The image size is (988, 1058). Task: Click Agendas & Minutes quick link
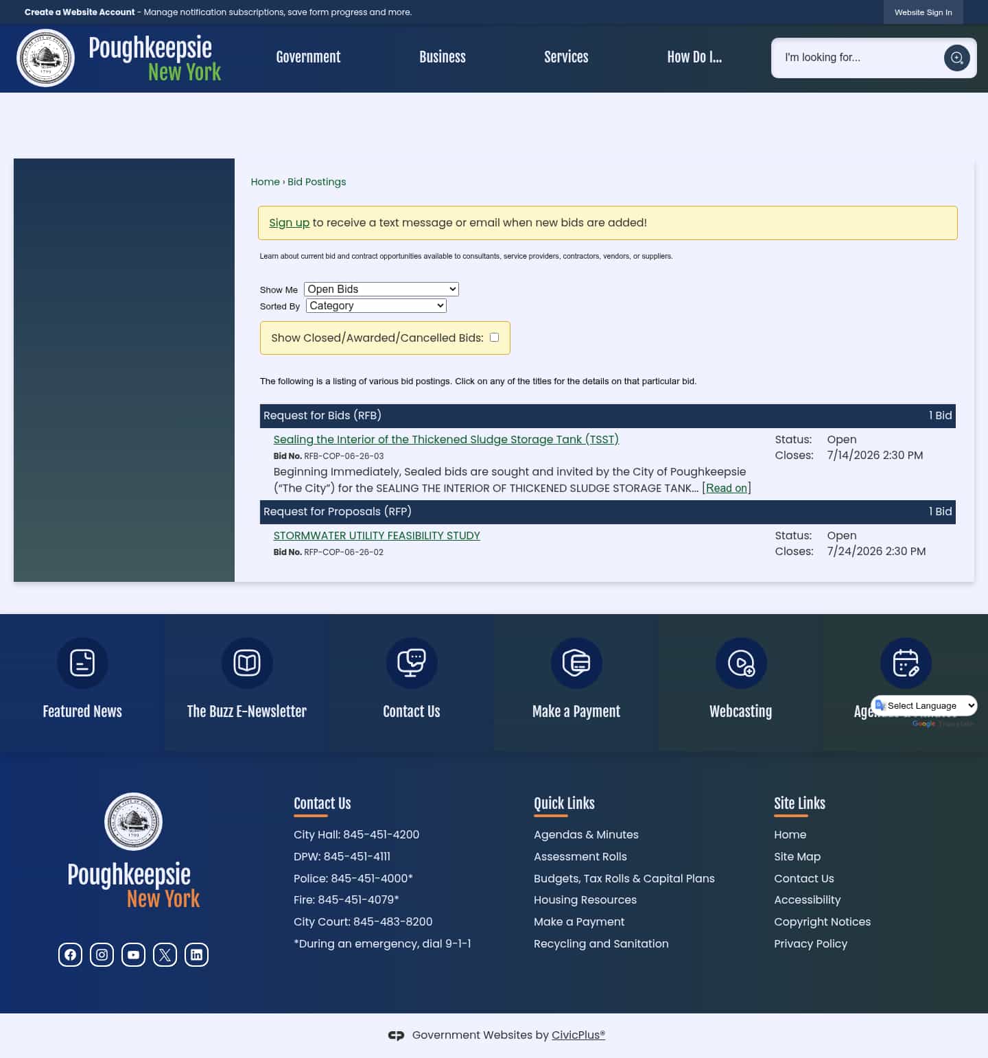pyautogui.click(x=586, y=834)
